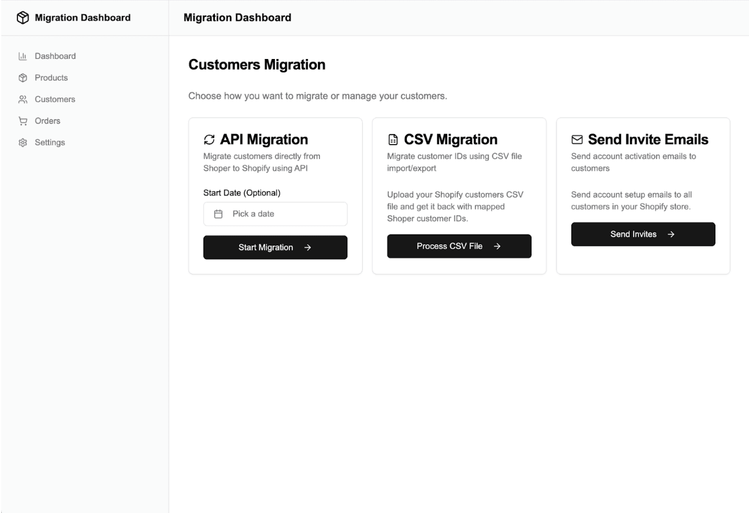
Task: Click the sync icon beside API Migration
Action: 209,140
